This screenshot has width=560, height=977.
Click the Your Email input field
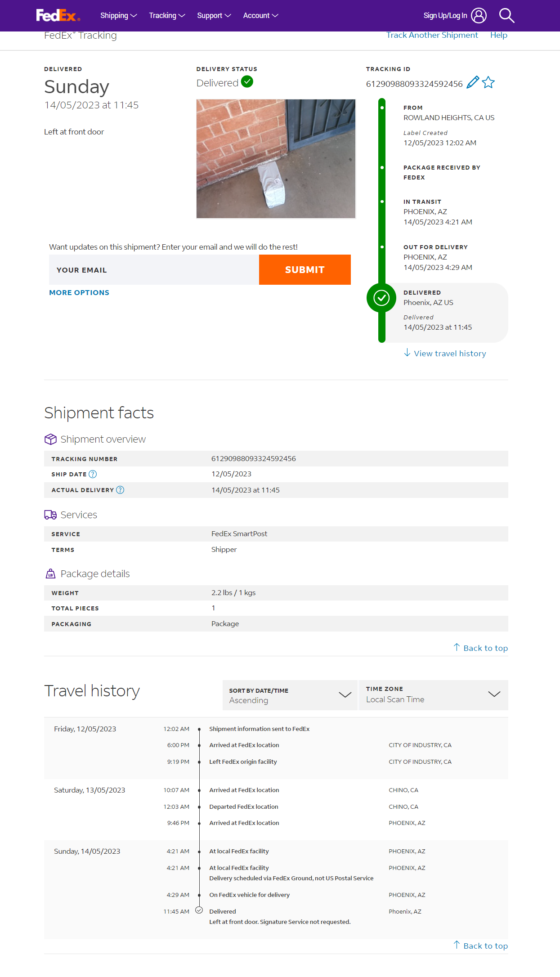[154, 270]
